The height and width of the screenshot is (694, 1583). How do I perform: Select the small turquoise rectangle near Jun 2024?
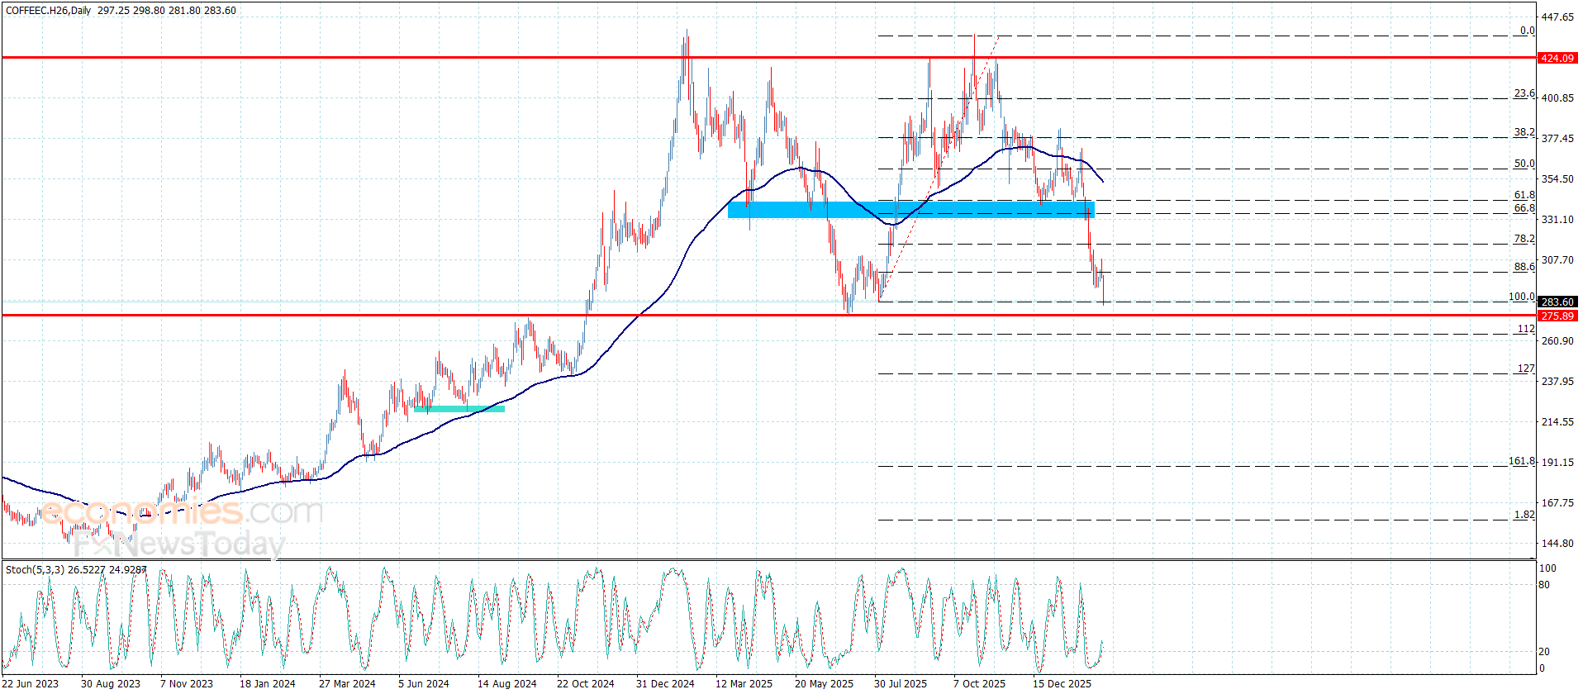[x=459, y=409]
